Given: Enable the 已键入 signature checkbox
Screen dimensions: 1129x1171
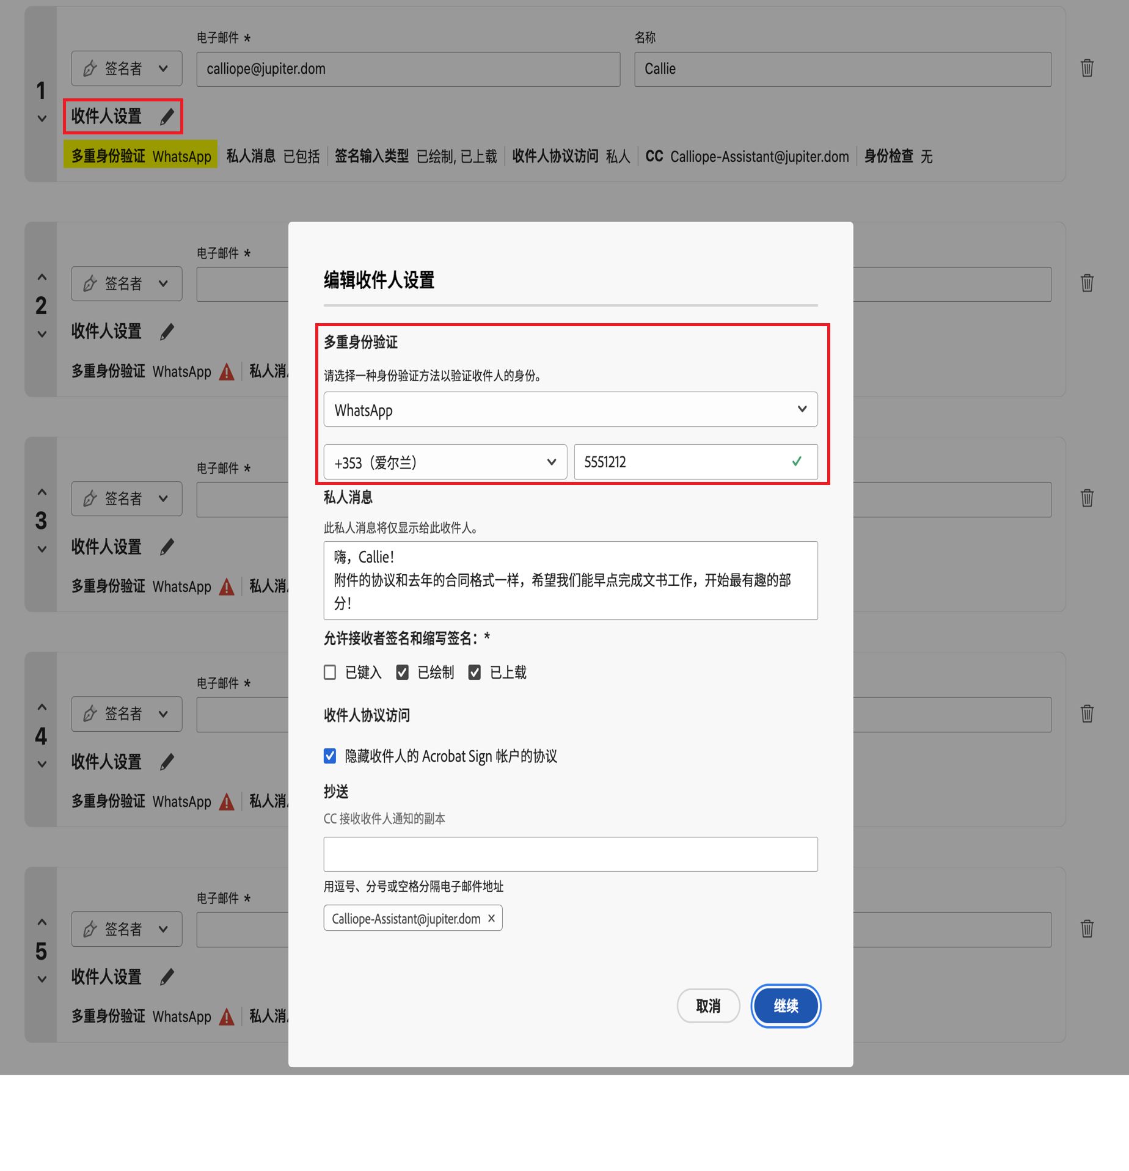Looking at the screenshot, I should tap(330, 673).
